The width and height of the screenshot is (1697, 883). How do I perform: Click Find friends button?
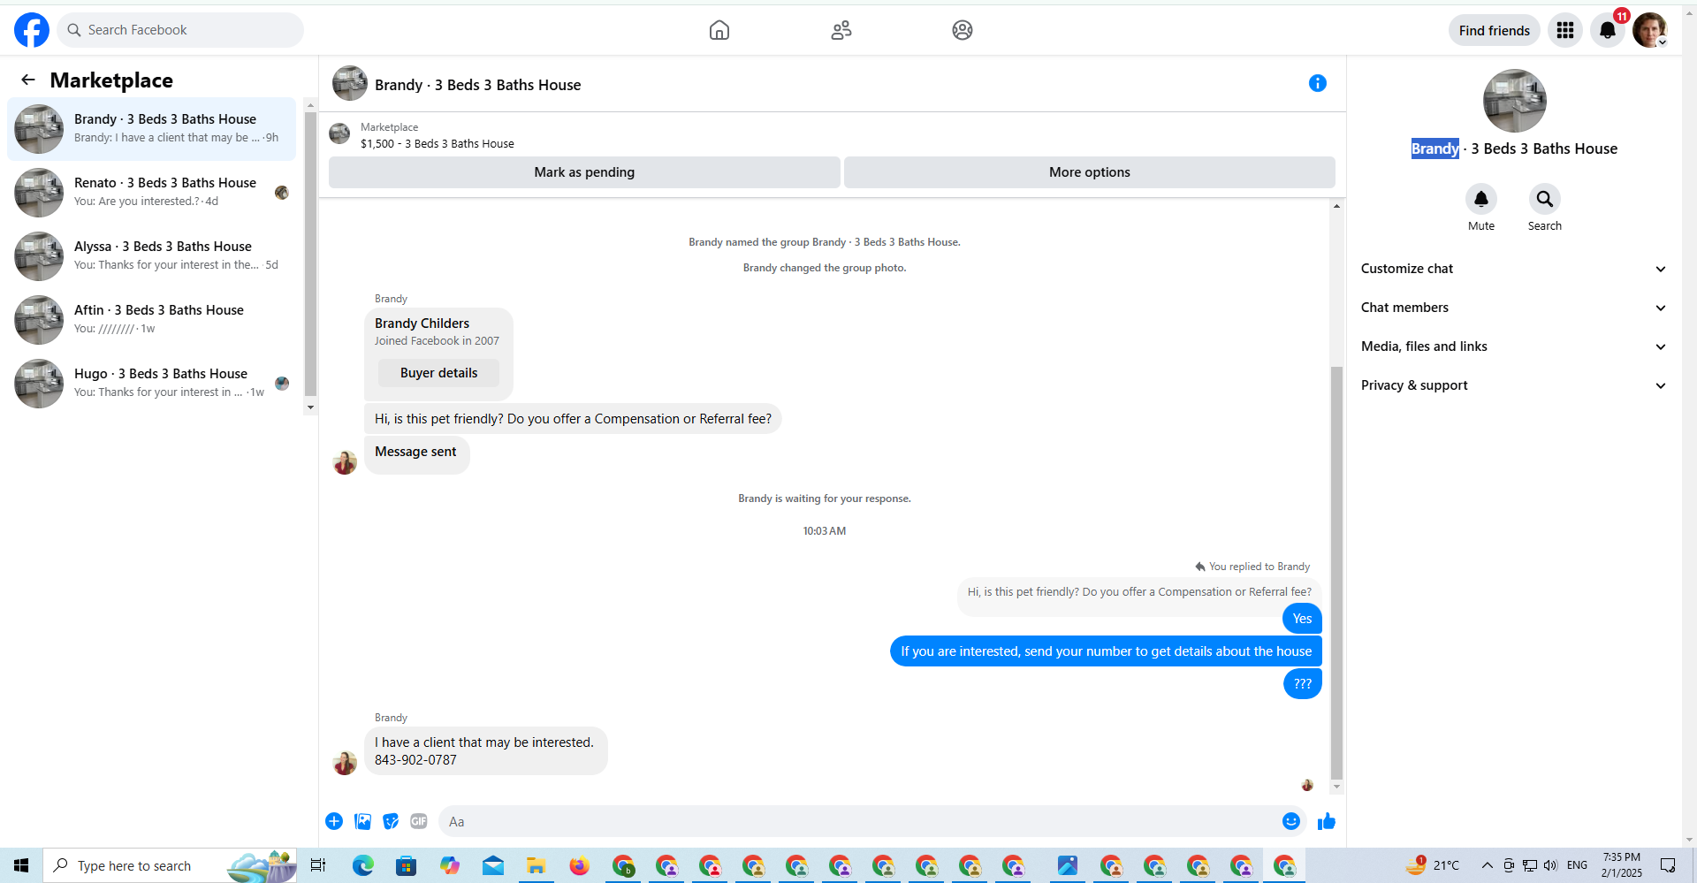point(1494,30)
